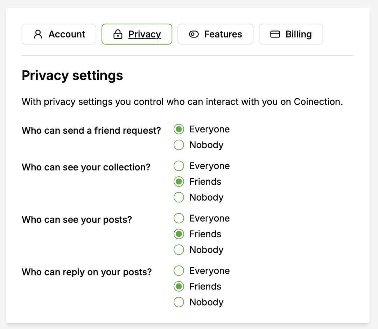Switch to the Account tab

pos(59,34)
